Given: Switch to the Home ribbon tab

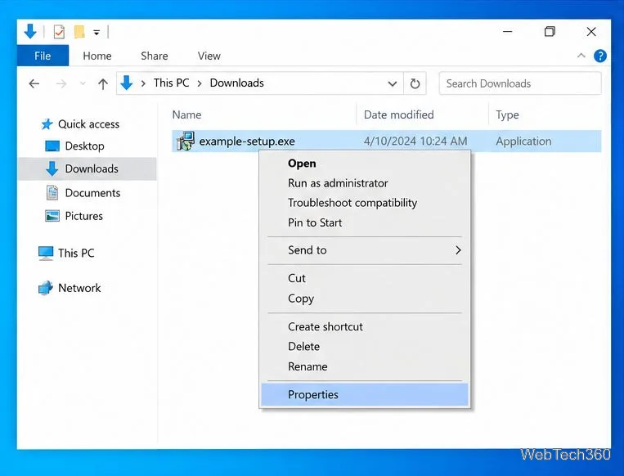Looking at the screenshot, I should [x=97, y=56].
